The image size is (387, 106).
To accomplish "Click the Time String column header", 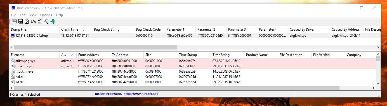I will (x=228, y=55).
